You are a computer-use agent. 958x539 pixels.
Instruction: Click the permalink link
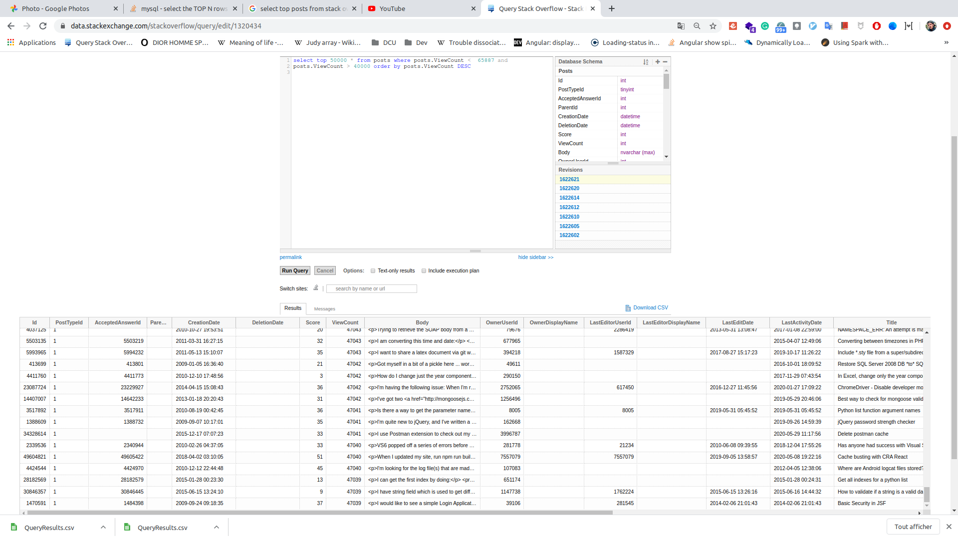click(x=291, y=257)
